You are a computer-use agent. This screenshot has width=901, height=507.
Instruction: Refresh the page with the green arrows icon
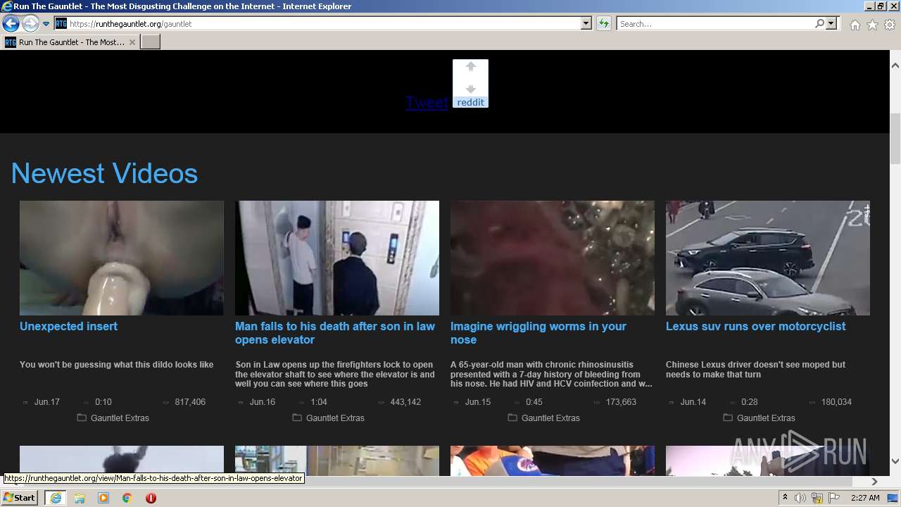pos(603,23)
